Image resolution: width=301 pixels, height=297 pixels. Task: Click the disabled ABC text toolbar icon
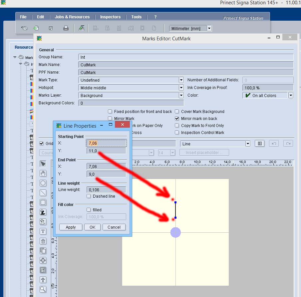click(x=96, y=28)
